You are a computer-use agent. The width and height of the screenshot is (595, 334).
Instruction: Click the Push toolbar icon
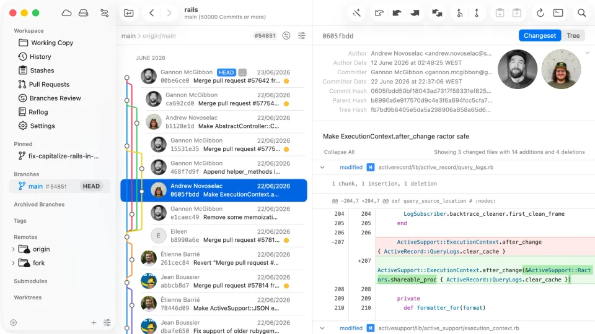pos(415,13)
